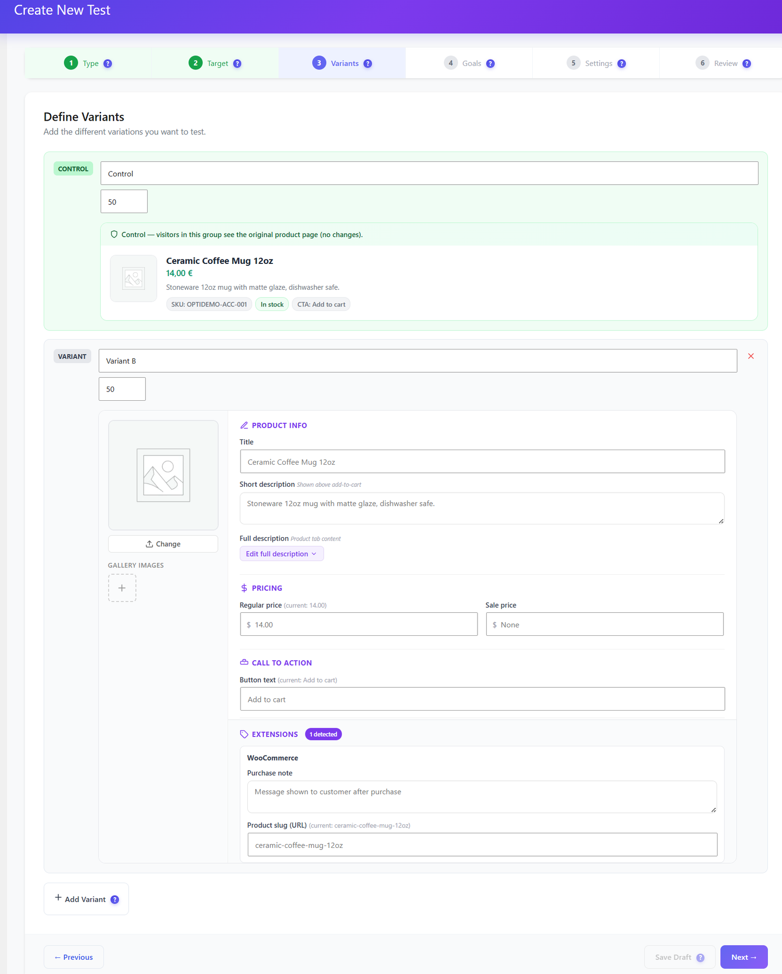Click the help icon next to Review step
782x974 pixels.
747,64
